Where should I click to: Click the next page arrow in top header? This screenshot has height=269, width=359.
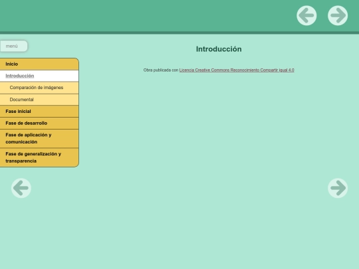338,15
